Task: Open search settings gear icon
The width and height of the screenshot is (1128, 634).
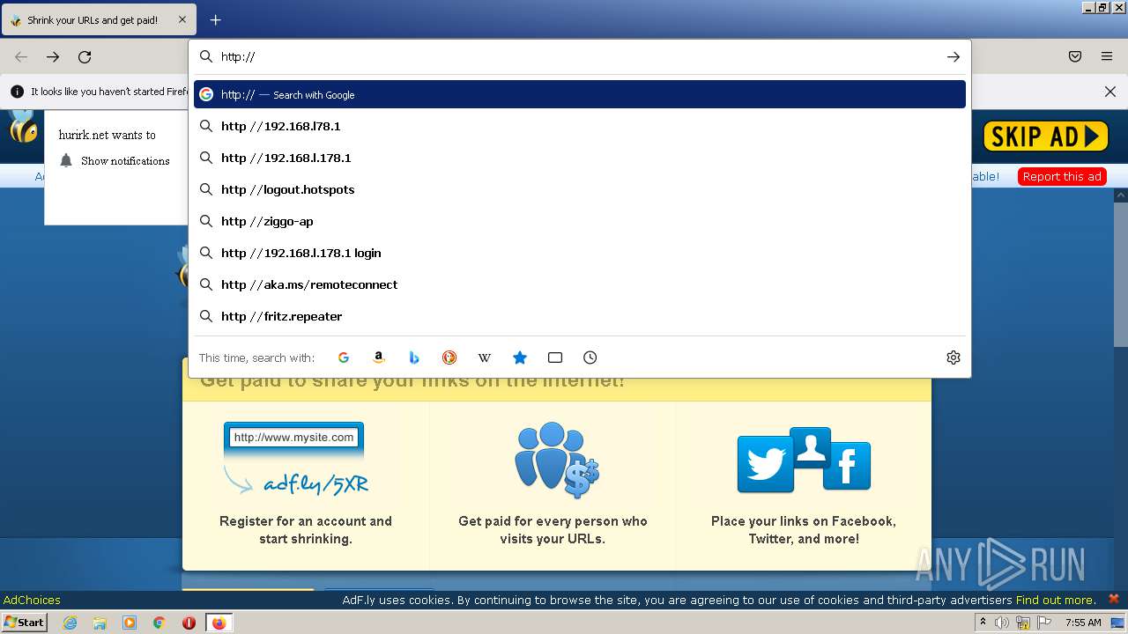Action: 953,358
